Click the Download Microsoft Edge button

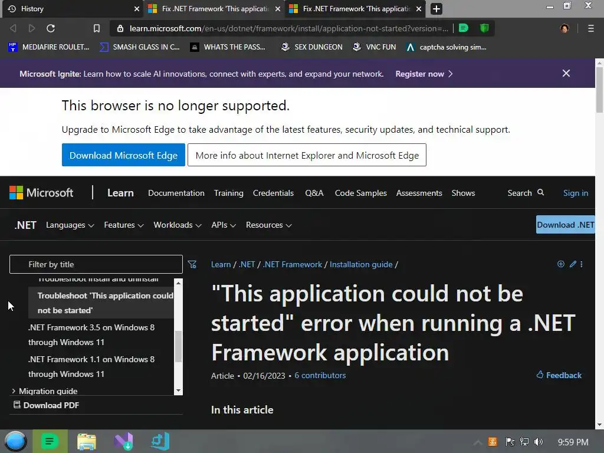pyautogui.click(x=123, y=155)
